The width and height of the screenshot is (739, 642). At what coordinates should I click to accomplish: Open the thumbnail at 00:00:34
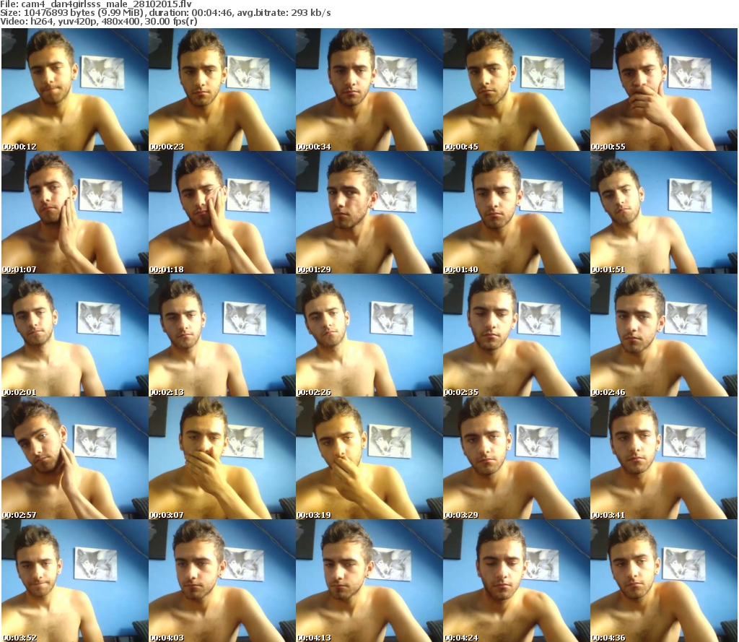(369, 90)
